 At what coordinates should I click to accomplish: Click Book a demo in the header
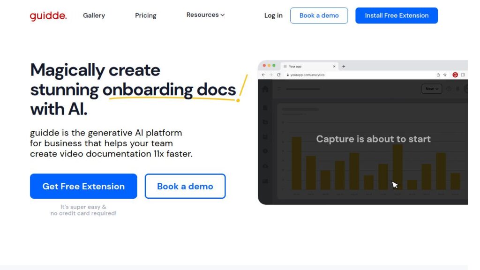tap(319, 15)
